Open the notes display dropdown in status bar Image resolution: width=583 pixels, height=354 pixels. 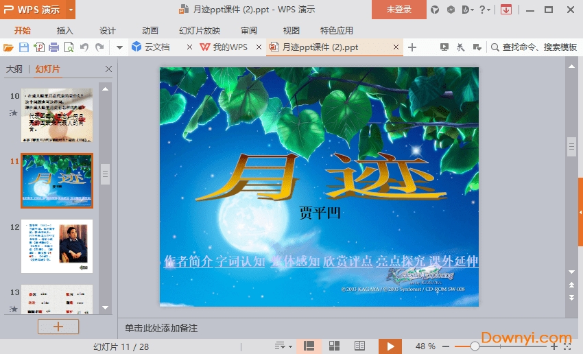283,346
